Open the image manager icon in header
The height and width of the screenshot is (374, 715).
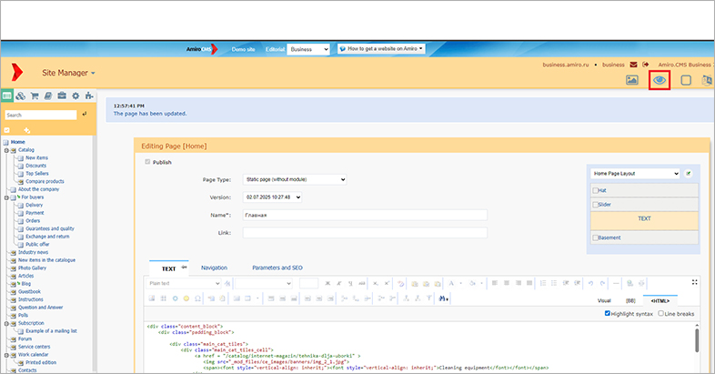(632, 80)
